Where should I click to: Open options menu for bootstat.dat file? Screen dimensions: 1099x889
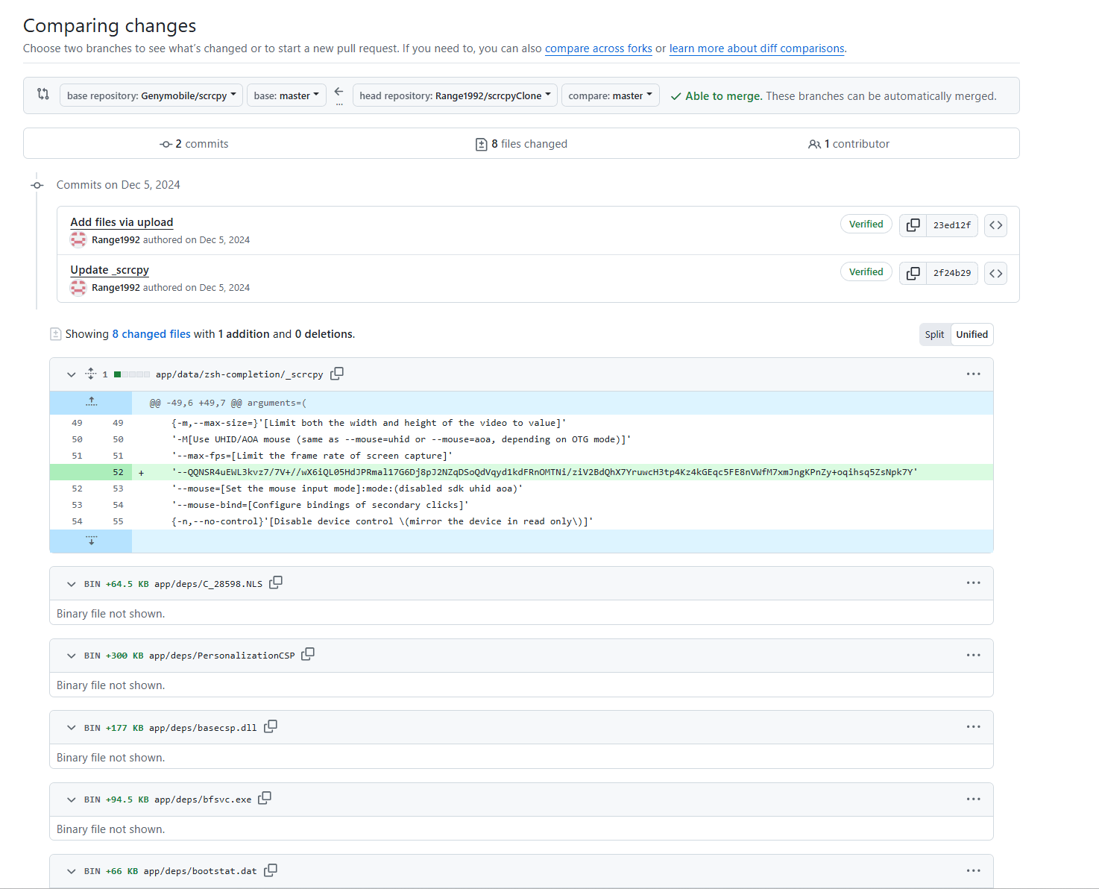(x=974, y=870)
